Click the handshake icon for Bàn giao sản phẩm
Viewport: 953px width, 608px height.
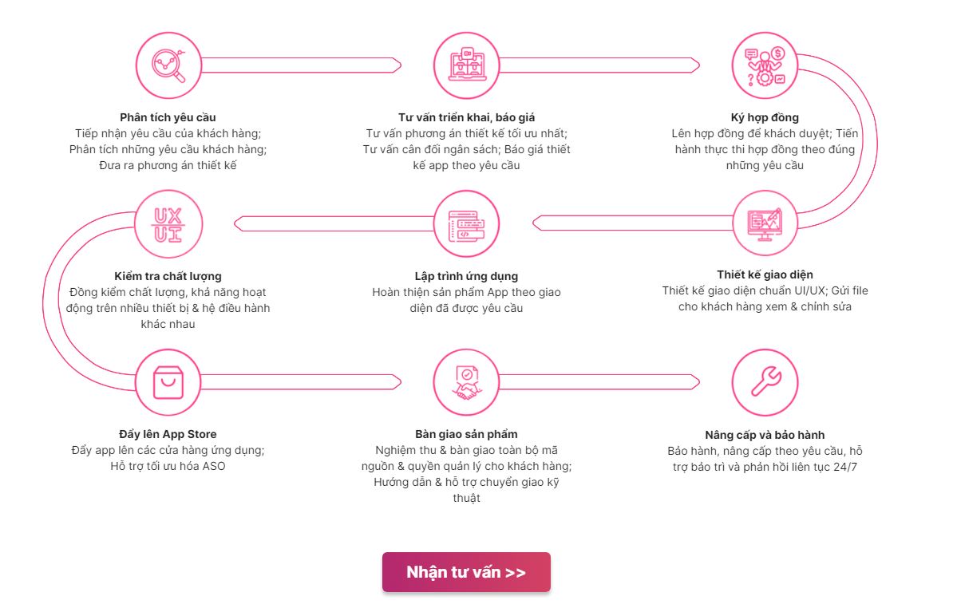(x=466, y=382)
